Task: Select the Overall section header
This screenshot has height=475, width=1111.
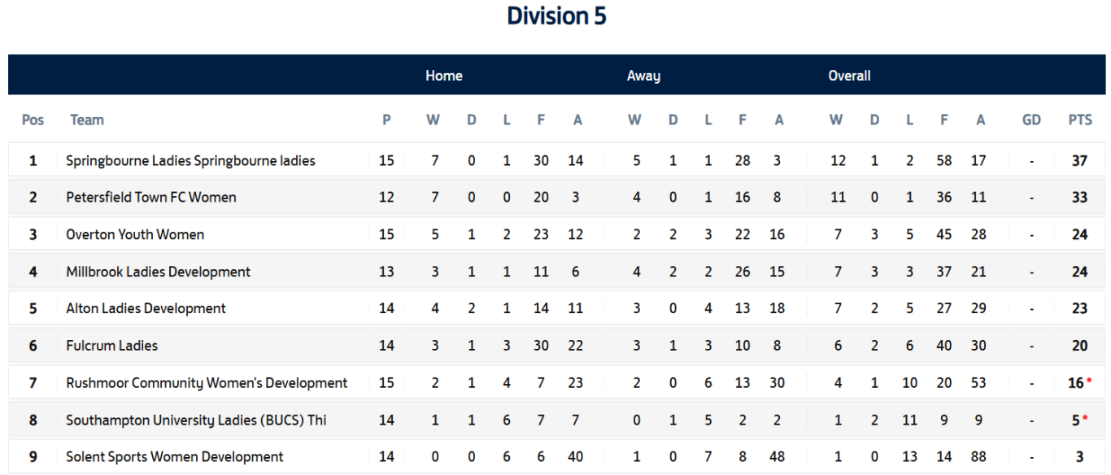Action: click(x=849, y=76)
